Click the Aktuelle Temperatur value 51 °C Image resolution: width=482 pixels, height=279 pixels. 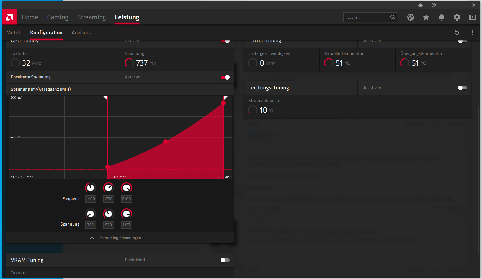343,63
